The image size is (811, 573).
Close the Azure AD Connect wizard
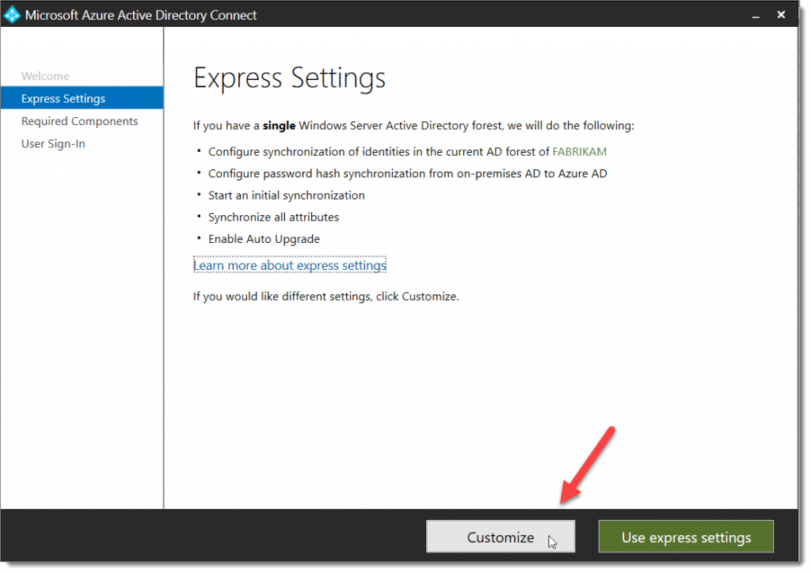click(x=781, y=14)
